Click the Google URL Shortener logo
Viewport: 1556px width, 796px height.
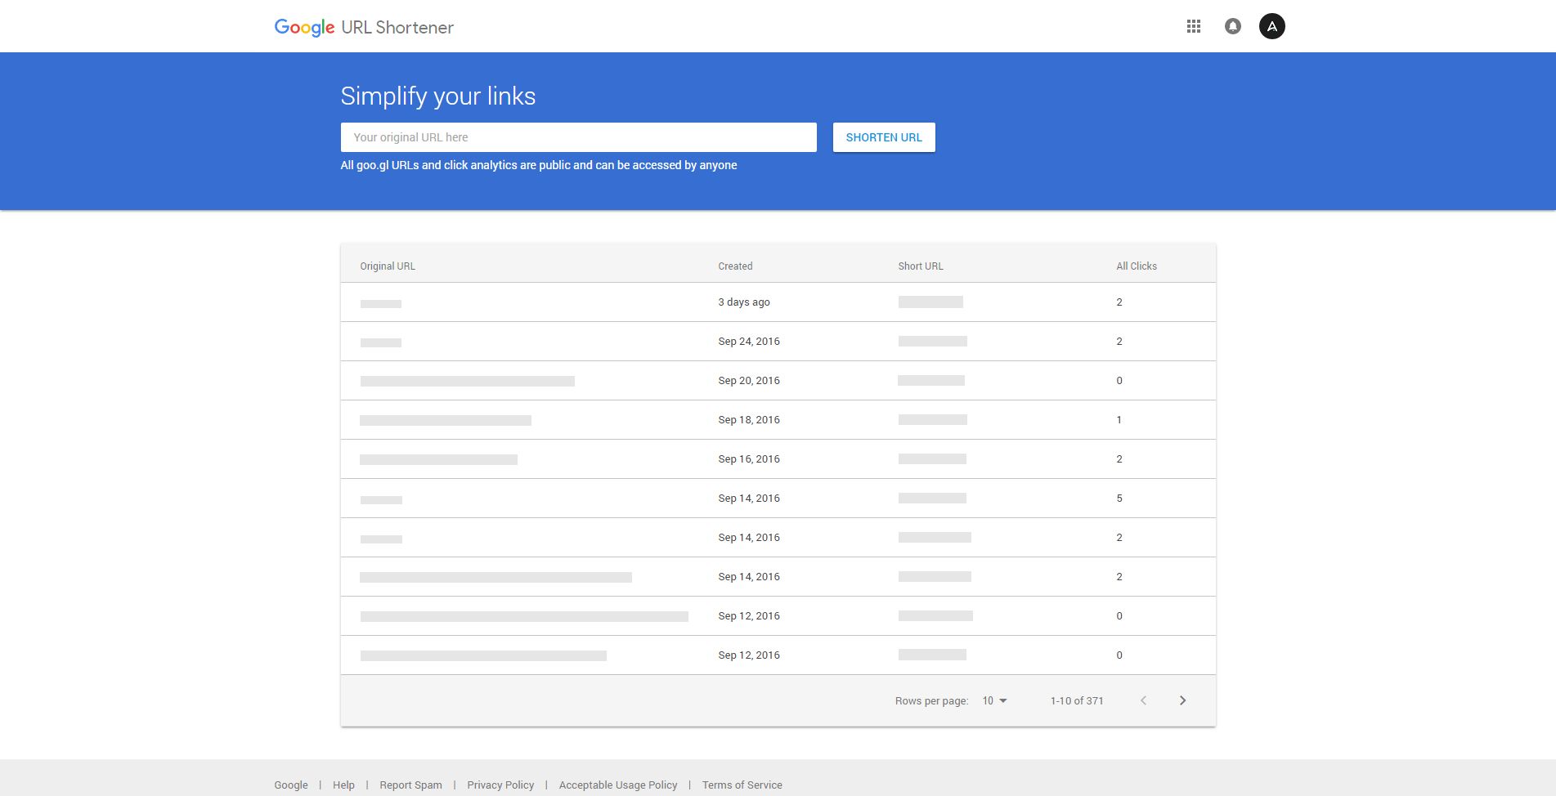point(365,26)
